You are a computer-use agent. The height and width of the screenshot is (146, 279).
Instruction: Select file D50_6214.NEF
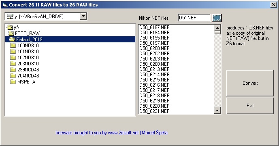[154, 75]
